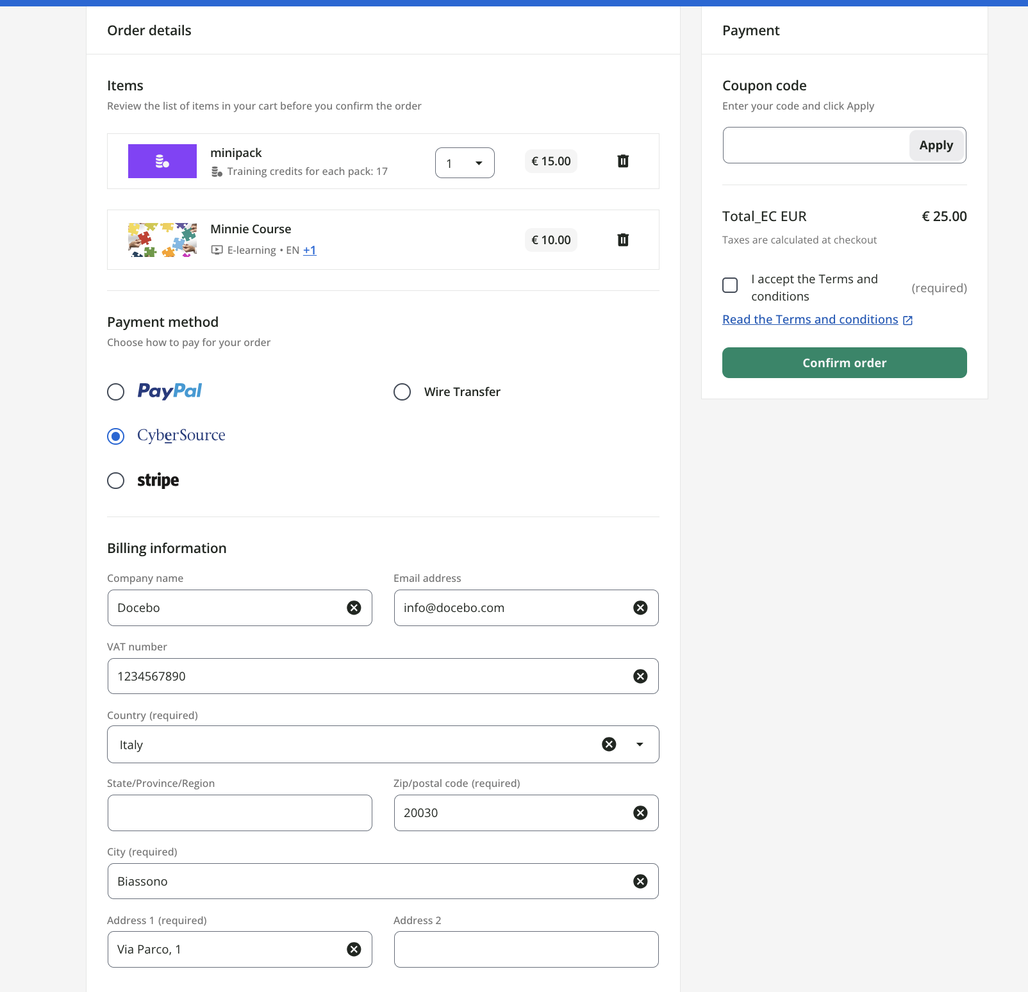The width and height of the screenshot is (1028, 992).
Task: Clear the Address 1 field
Action: [354, 949]
